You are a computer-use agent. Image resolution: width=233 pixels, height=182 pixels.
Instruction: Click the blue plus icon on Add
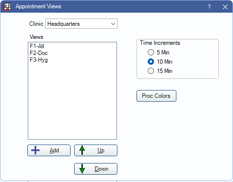[36, 150]
